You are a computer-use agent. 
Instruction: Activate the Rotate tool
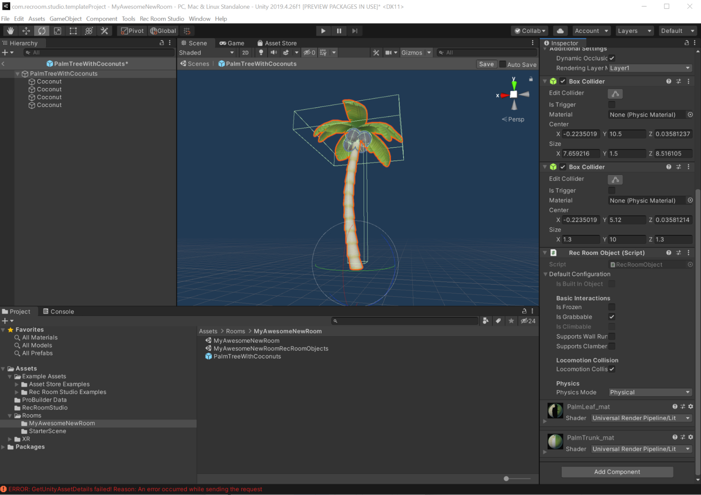pyautogui.click(x=42, y=31)
